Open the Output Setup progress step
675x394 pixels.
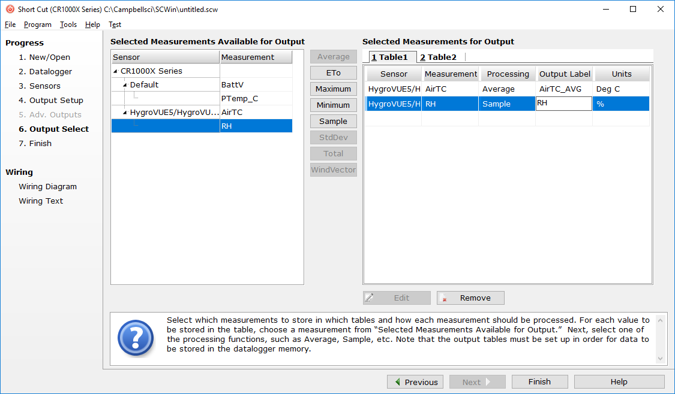pyautogui.click(x=50, y=101)
